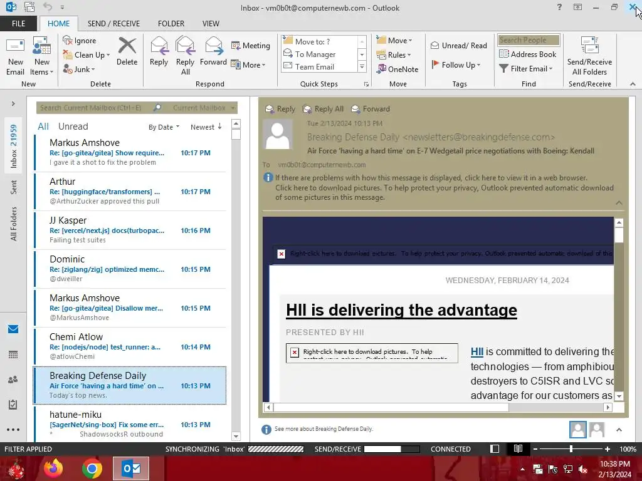Switch to the HOME tab
642x481 pixels.
pos(58,24)
